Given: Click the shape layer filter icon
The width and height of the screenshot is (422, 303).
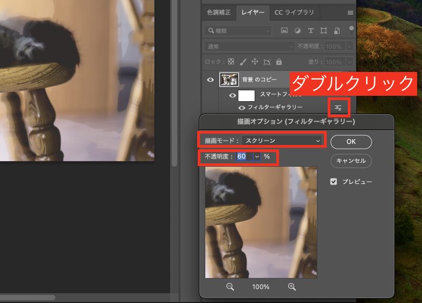Looking at the screenshot, I should [x=324, y=31].
